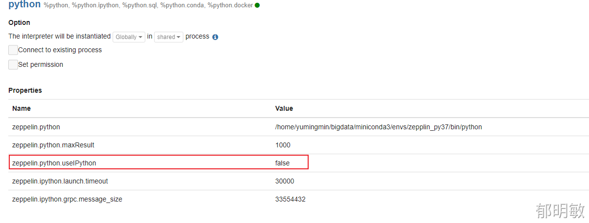Click the launch timeout value 30000
The width and height of the screenshot is (589, 223).
tap(285, 181)
